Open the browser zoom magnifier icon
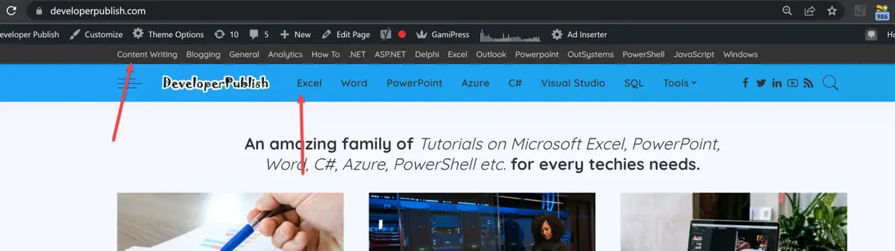Screen dimensions: 895x251 787,11
